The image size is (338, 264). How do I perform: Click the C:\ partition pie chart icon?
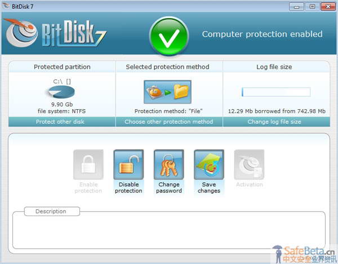61,92
